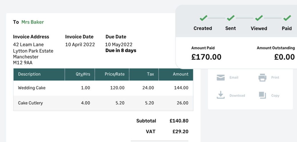Click the Email envelope icon
297x142 pixels.
pyautogui.click(x=221, y=78)
